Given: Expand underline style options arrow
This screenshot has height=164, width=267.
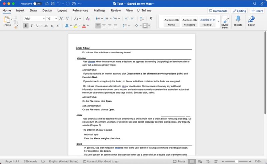Looking at the screenshot, I should coord(41,26).
